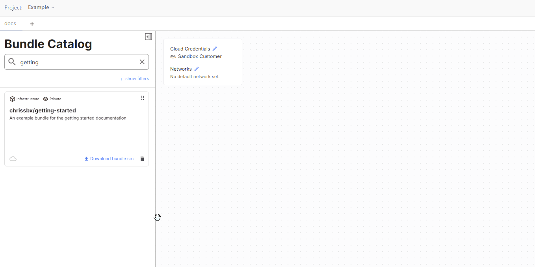
Task: Grab the bundle card drag handle dots
Action: coord(143,98)
